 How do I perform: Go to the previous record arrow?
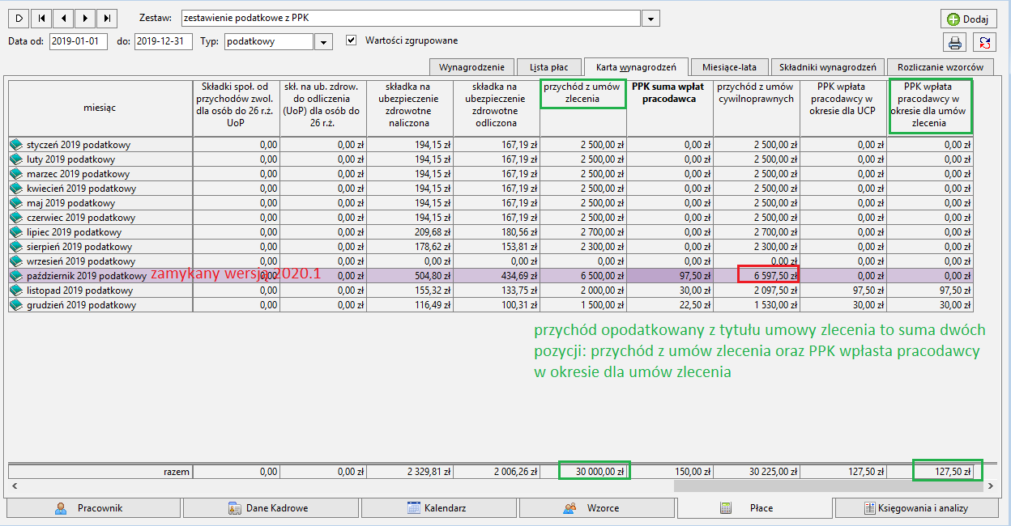pyautogui.click(x=62, y=18)
